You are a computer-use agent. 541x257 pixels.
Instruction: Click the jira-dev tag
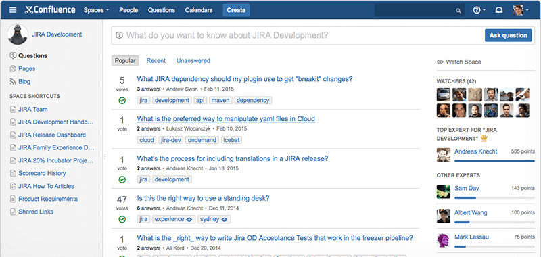[x=171, y=140]
